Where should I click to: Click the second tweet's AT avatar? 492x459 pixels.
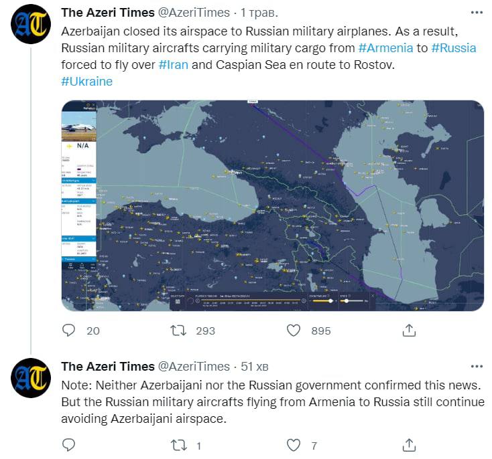point(31,379)
